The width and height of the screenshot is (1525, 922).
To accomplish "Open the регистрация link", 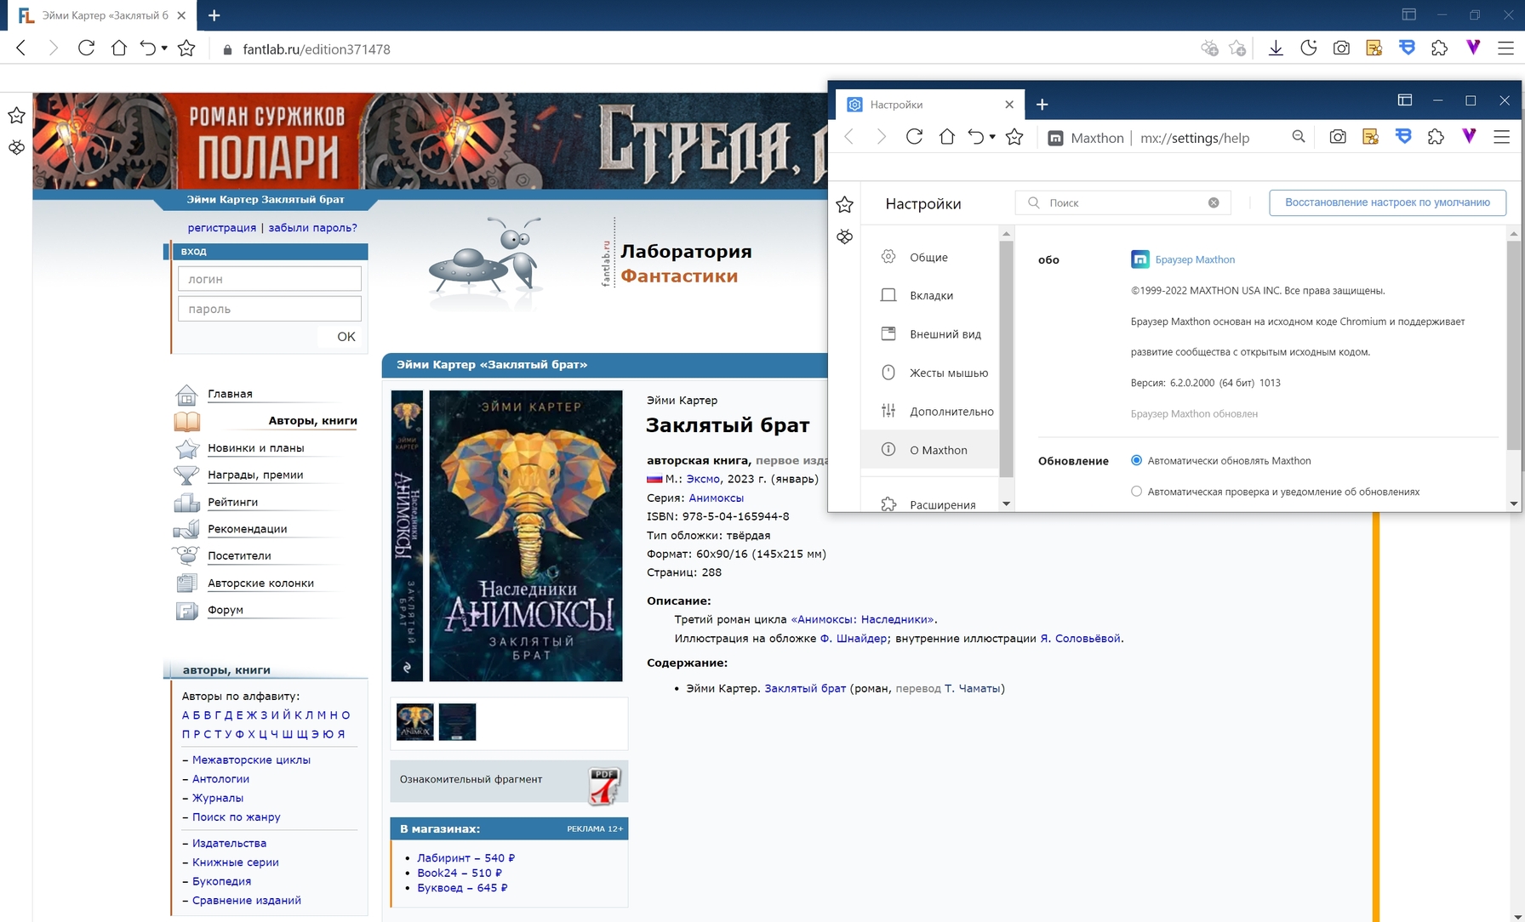I will pyautogui.click(x=221, y=227).
